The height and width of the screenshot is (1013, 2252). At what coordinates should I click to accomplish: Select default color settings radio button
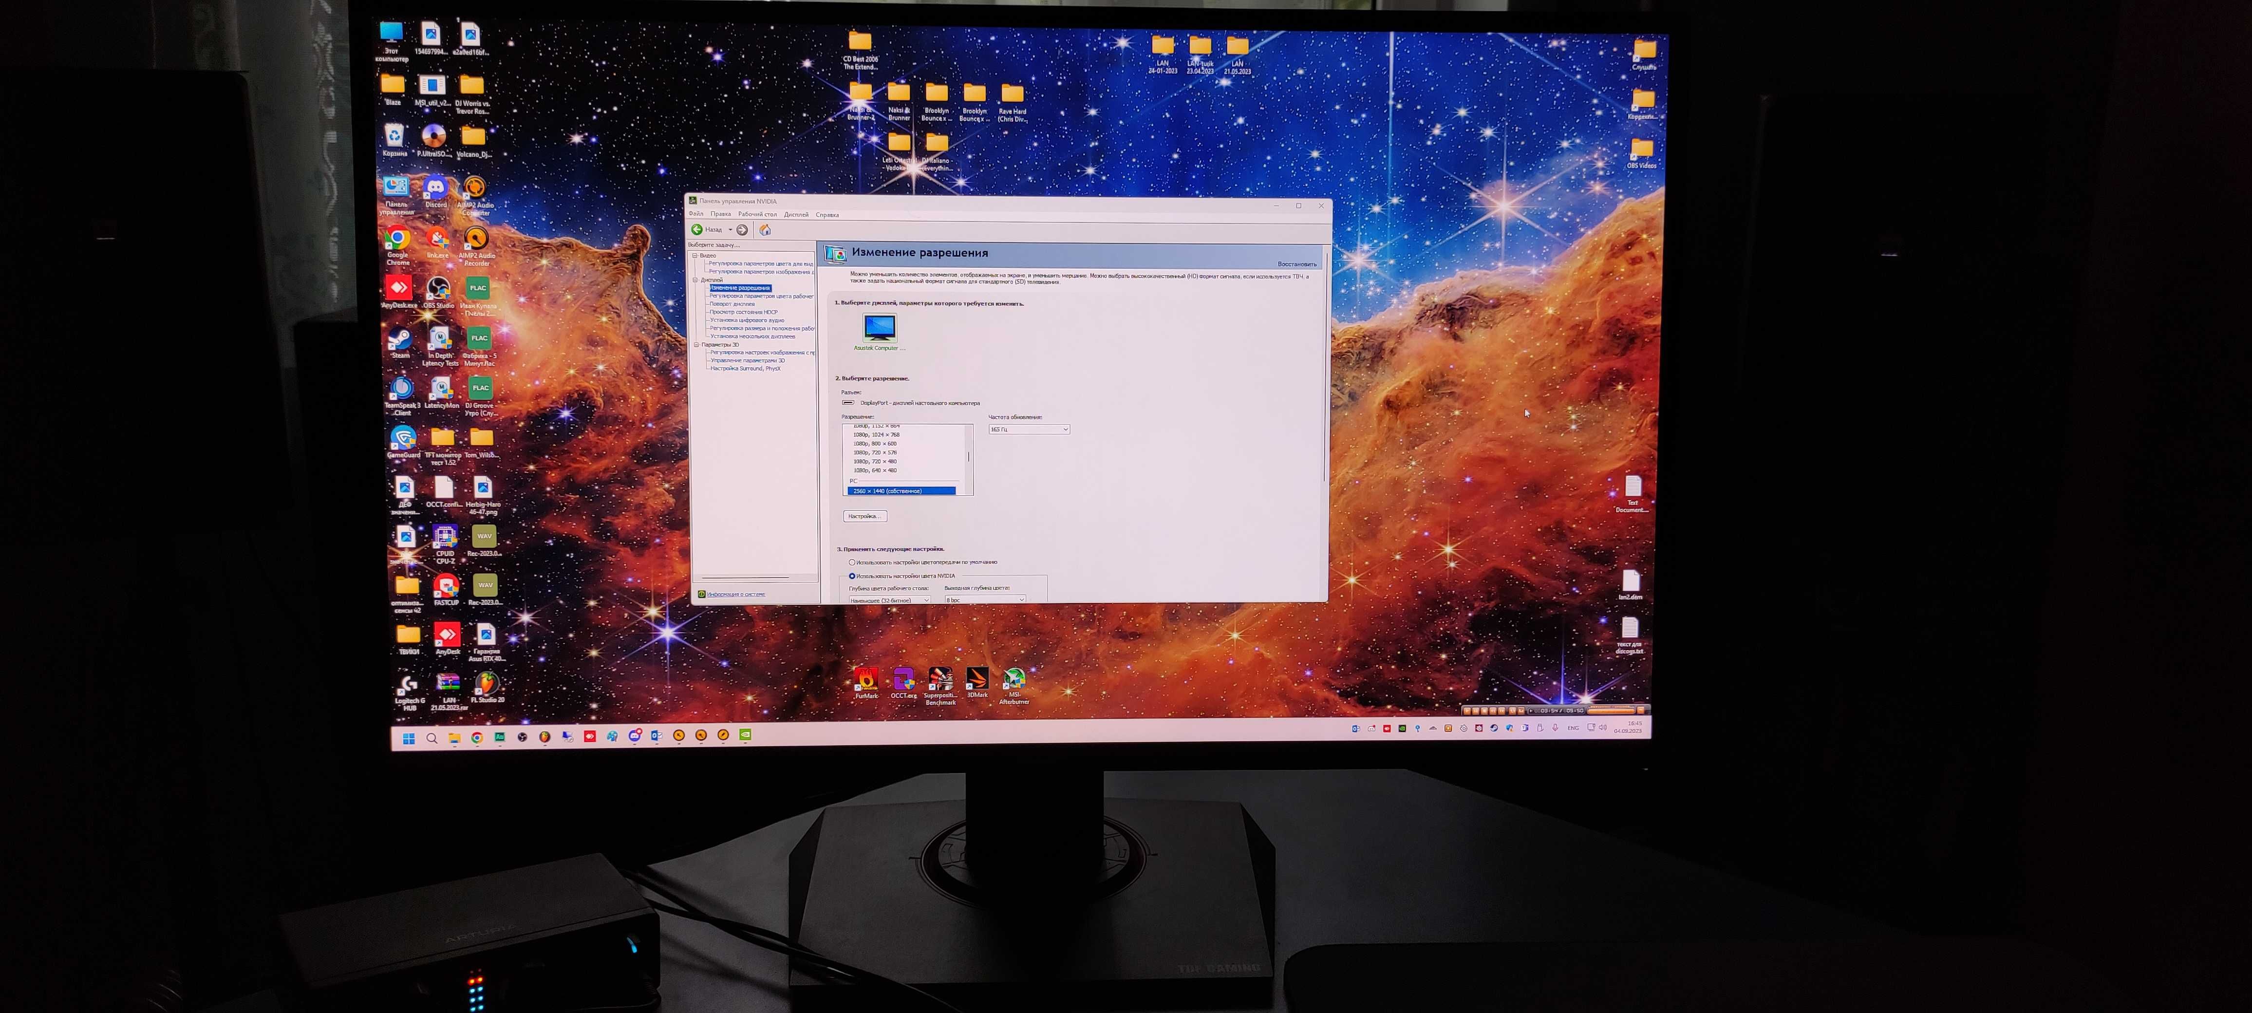coord(851,562)
